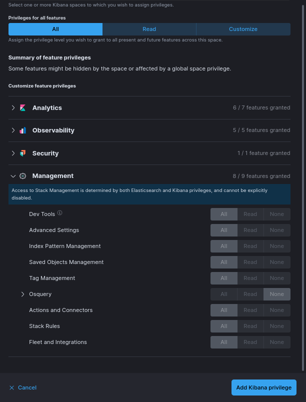Click the X icon next to Cancel

coord(12,387)
